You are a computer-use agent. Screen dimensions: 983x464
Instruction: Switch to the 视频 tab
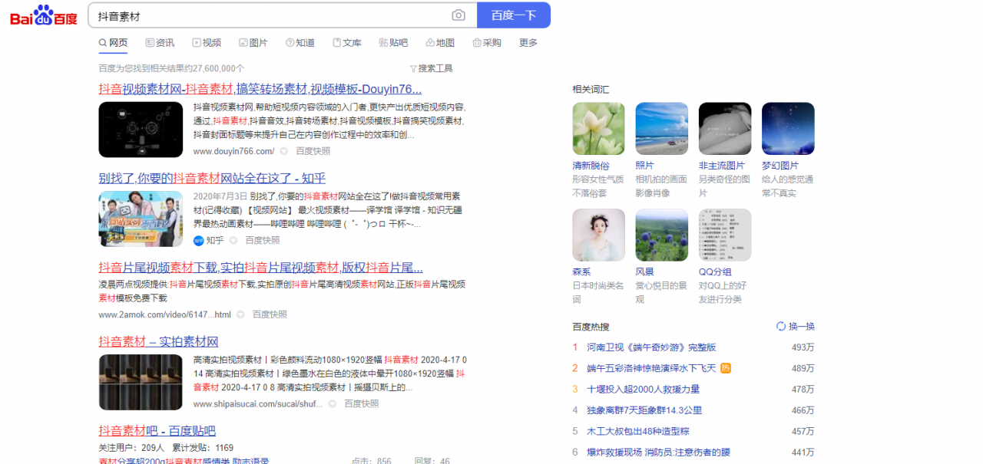(x=207, y=43)
